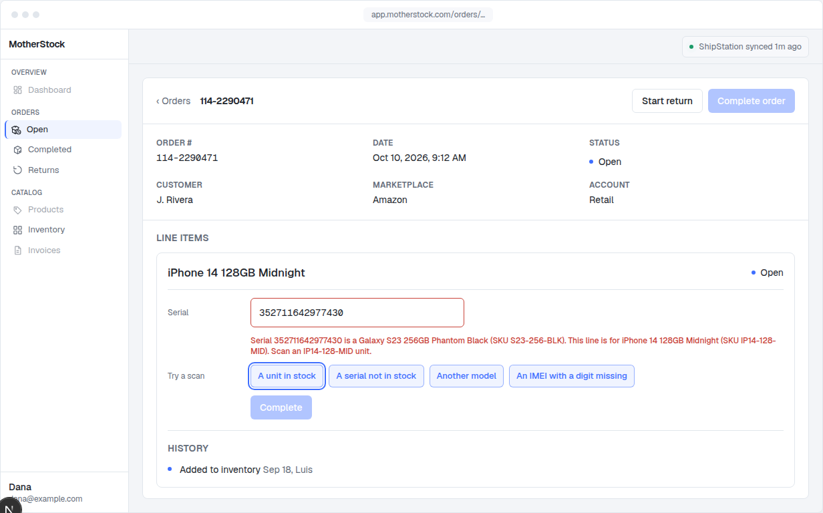823x513 pixels.
Task: Select the Open orders box icon
Action: pos(17,130)
